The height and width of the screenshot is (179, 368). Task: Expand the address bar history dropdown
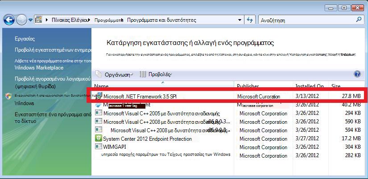[240, 20]
